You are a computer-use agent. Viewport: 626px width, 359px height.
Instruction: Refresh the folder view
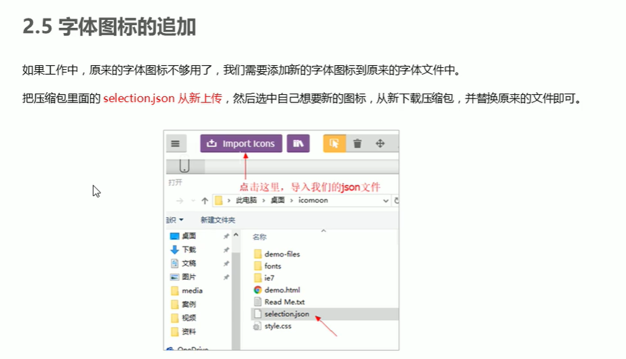point(396,200)
